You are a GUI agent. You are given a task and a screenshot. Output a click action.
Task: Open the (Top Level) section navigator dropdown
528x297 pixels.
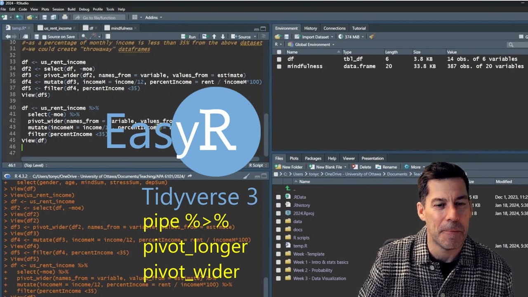click(36, 165)
